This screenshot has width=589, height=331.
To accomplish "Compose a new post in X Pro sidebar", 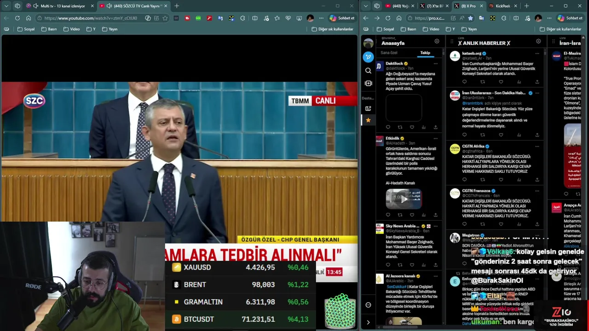I will point(368,57).
